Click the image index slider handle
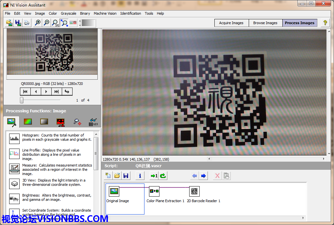Screen dimensions: 334x225 coord(22,100)
